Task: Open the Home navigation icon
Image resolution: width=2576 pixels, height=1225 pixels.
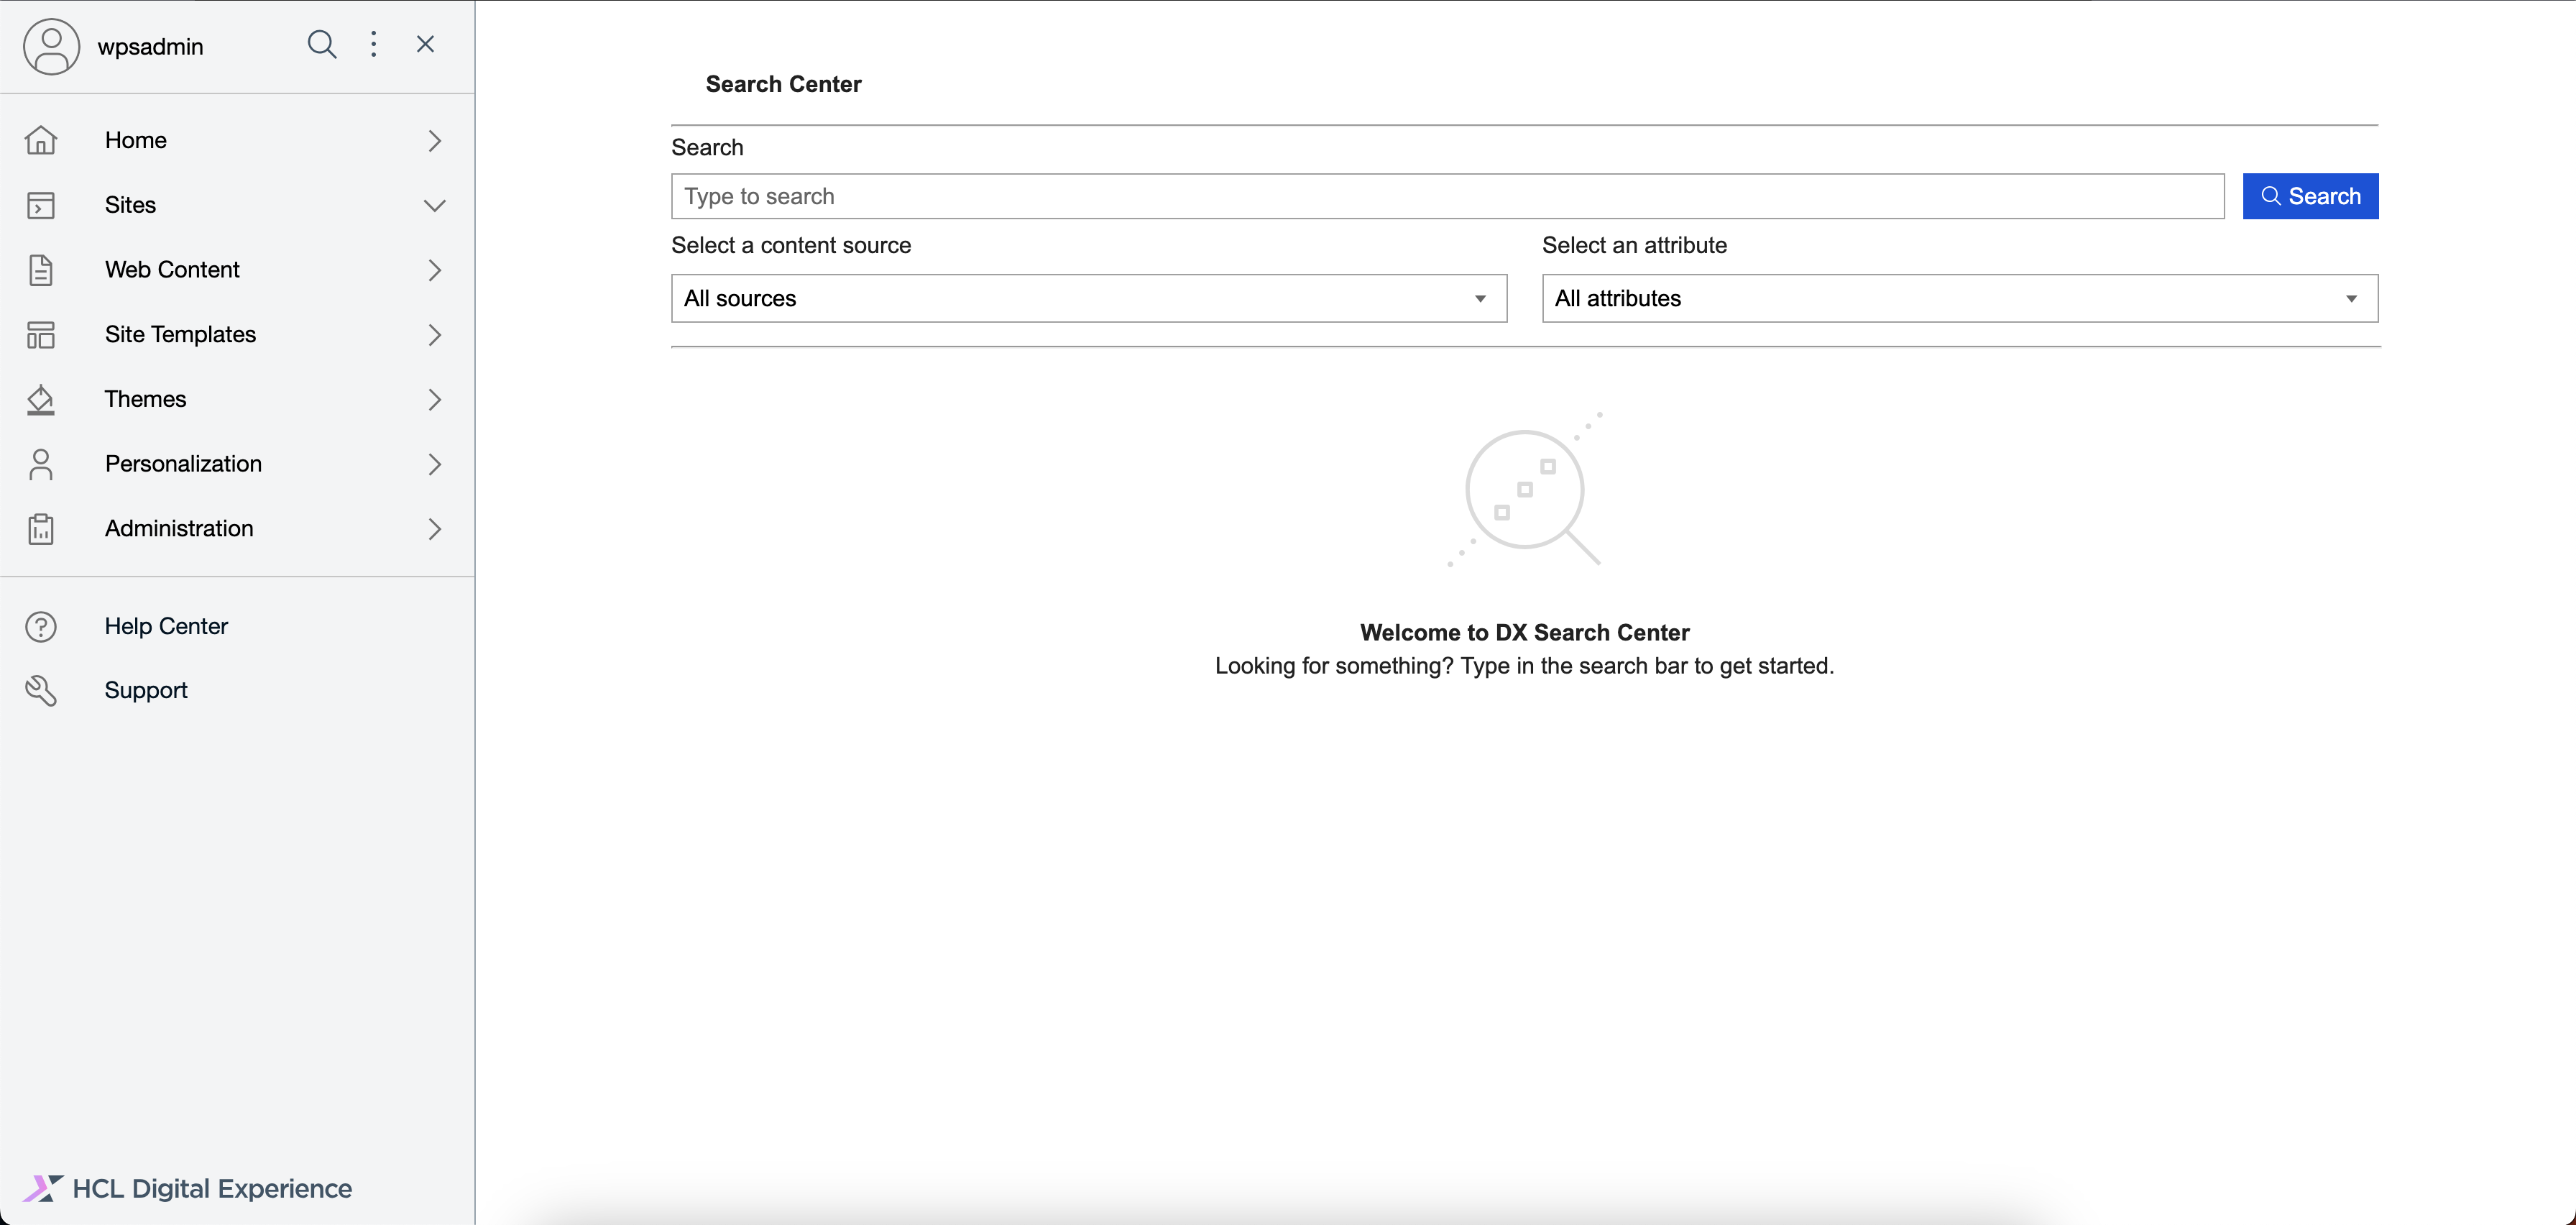Action: pyautogui.click(x=41, y=140)
